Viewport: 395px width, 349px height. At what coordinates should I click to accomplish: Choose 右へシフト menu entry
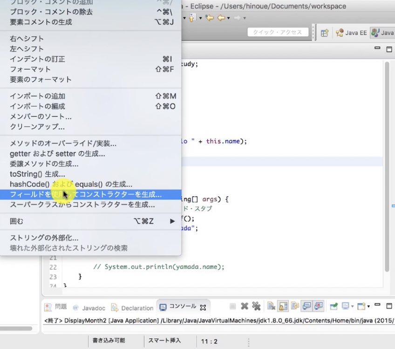pos(91,39)
